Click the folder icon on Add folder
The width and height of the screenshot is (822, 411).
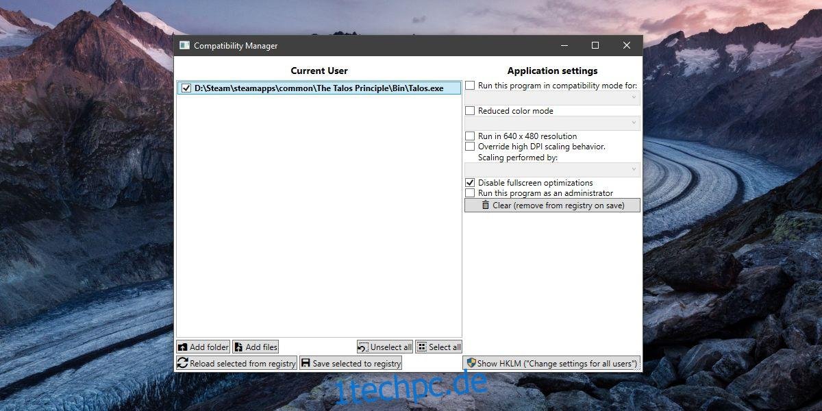182,347
